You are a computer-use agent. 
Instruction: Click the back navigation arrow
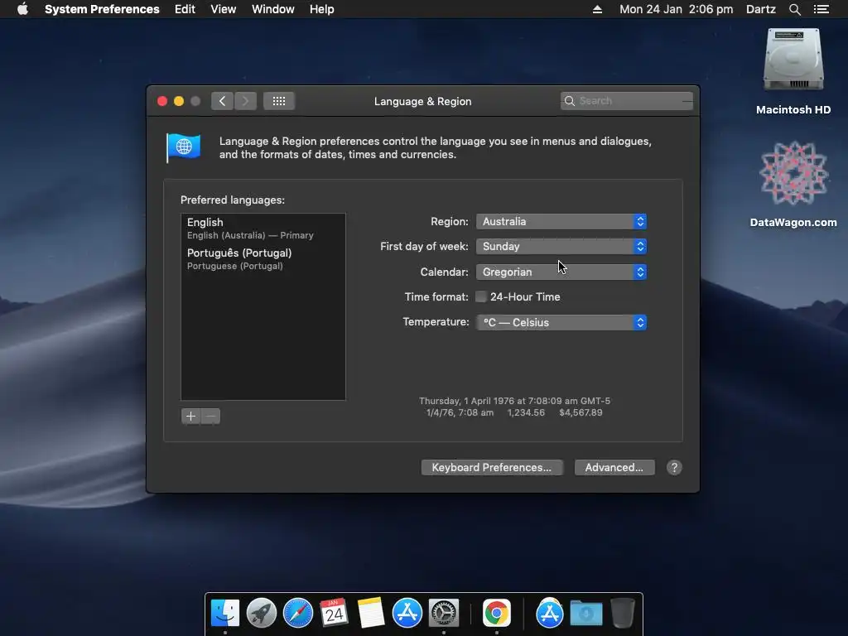(x=222, y=100)
